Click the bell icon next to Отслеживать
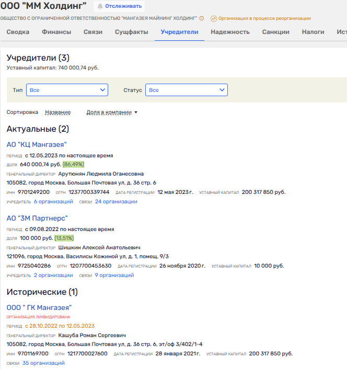The width and height of the screenshot is (347, 369). point(100,6)
